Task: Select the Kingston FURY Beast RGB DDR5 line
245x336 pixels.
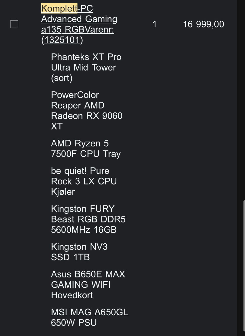Action: 88,219
